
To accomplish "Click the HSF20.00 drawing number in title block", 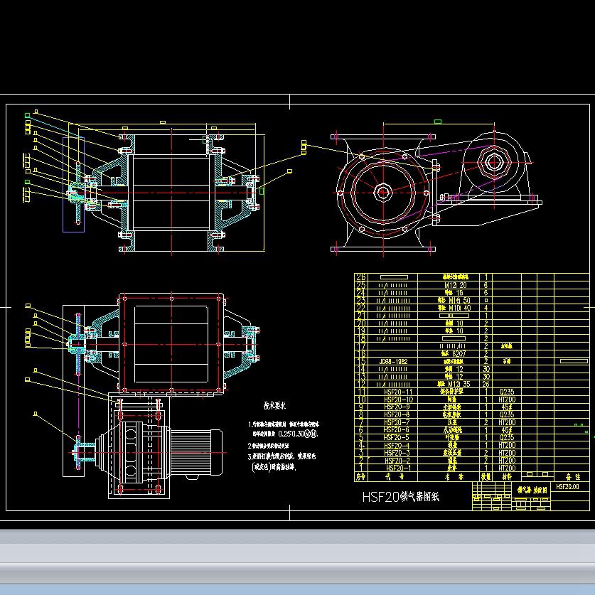I will click(568, 486).
